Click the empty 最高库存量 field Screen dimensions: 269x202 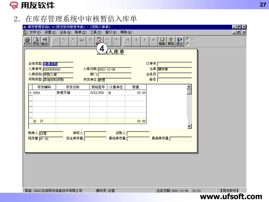pyautogui.click(x=181, y=139)
